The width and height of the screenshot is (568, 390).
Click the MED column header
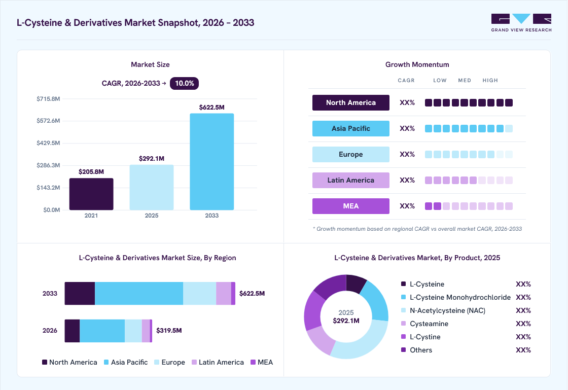tap(465, 81)
